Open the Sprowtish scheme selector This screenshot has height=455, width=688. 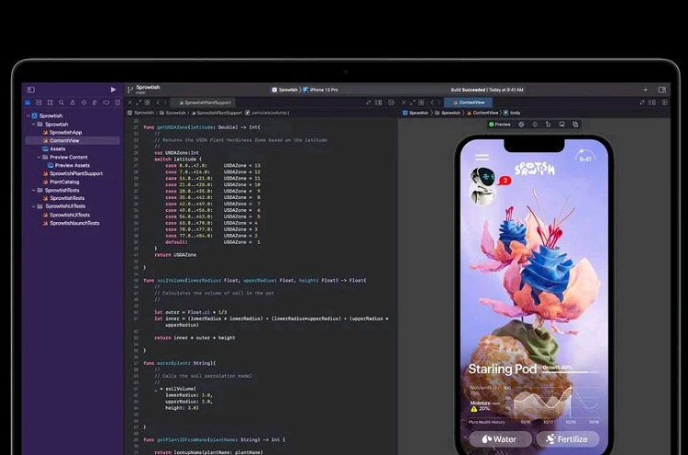tap(284, 90)
